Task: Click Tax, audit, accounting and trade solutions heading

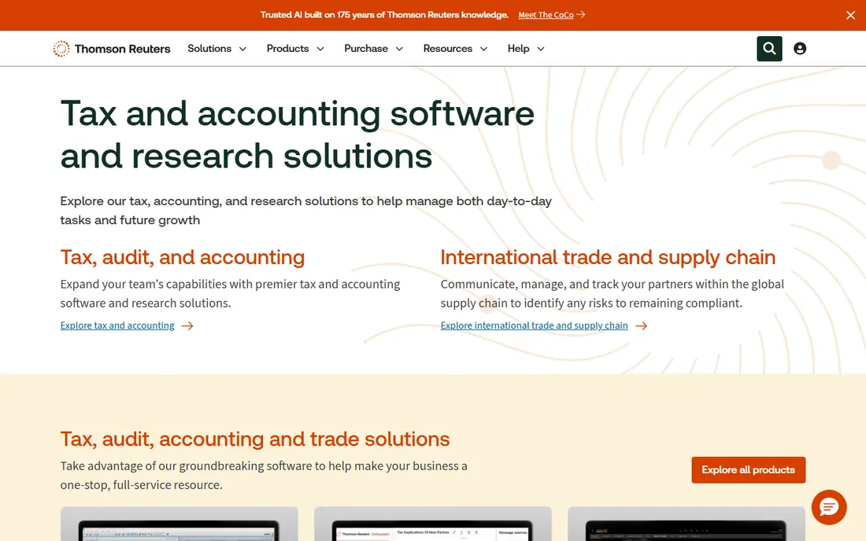Action: click(x=254, y=439)
